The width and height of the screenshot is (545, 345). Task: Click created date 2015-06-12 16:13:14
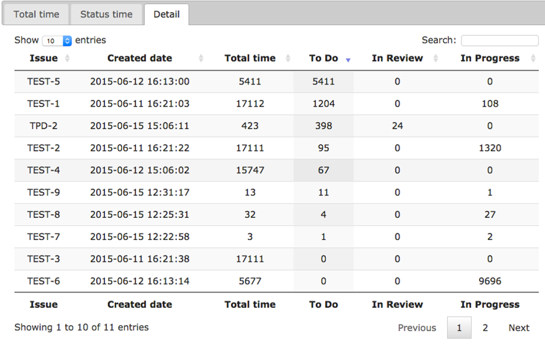click(x=140, y=281)
